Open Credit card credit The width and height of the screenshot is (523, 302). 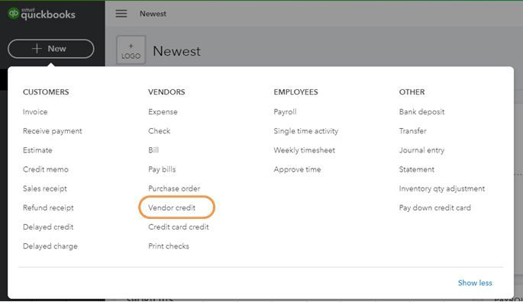(179, 226)
